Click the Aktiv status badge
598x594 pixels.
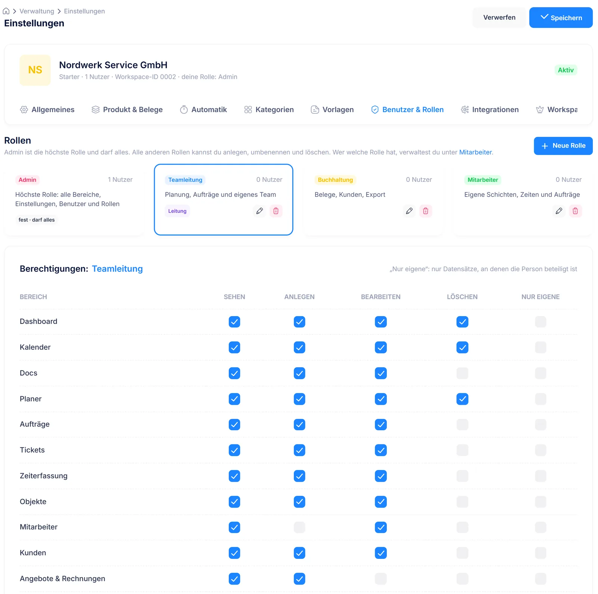point(566,70)
